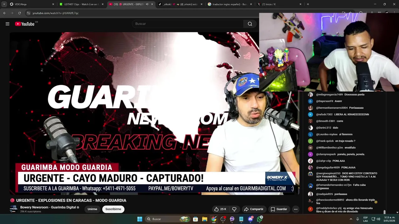Click chat author @WilliamBenitez-p2m
This screenshot has height=224, width=399.
(329, 147)
